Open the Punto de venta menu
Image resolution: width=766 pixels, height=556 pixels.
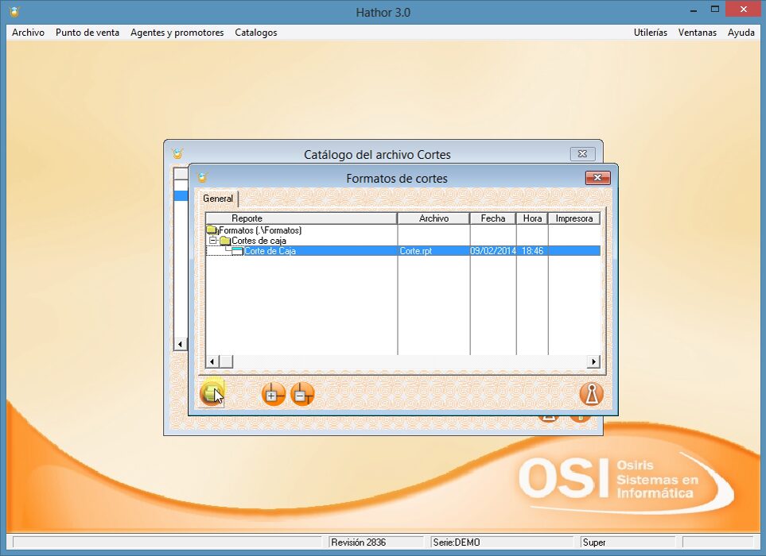(x=87, y=33)
